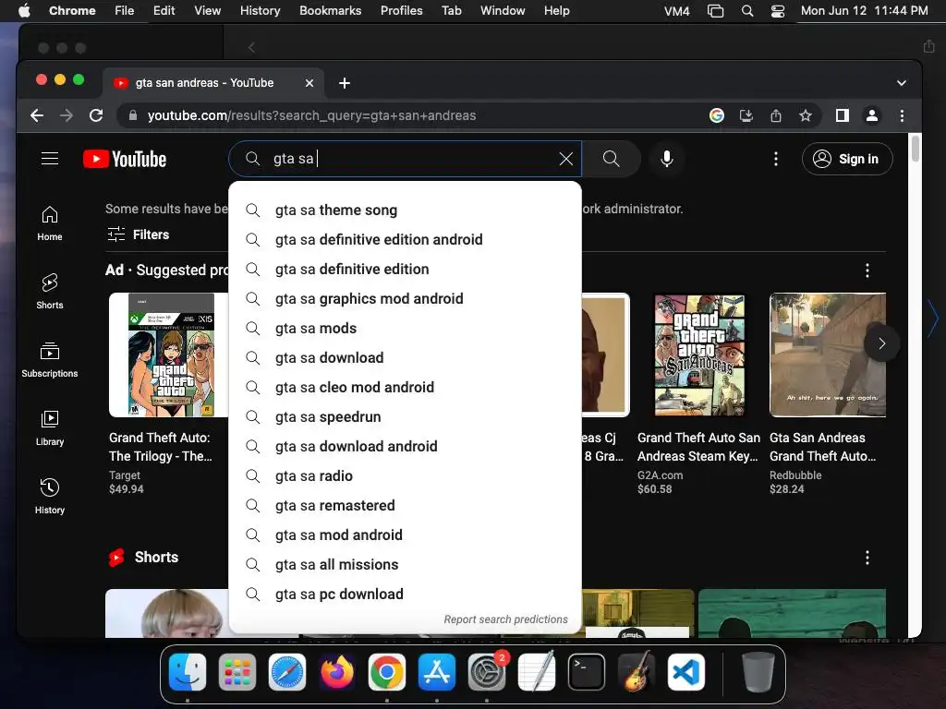
Task: Select the "gta sa radio" suggestion
Action: coord(405,476)
